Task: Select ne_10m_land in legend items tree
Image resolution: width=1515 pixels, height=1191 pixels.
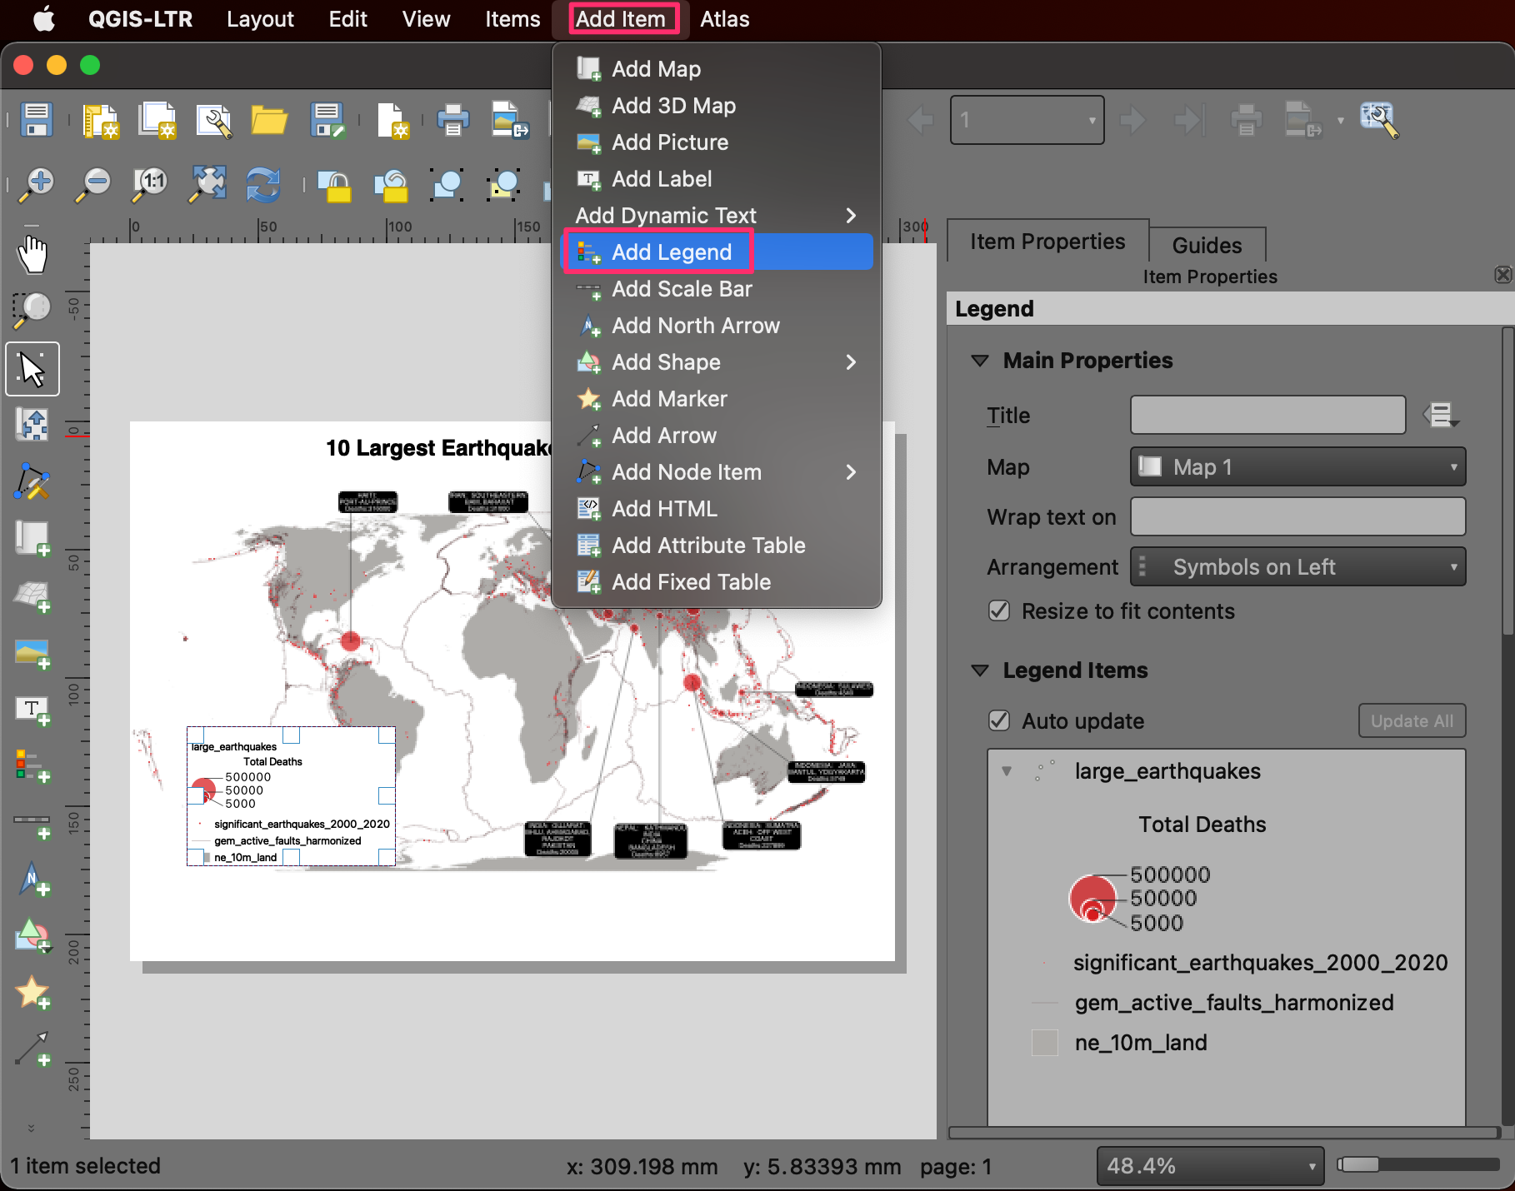Action: (1141, 1043)
